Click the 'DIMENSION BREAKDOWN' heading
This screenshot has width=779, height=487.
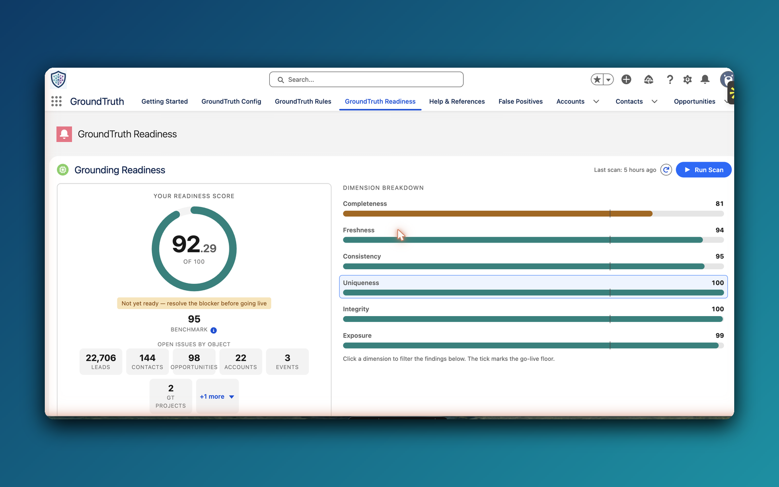[383, 188]
